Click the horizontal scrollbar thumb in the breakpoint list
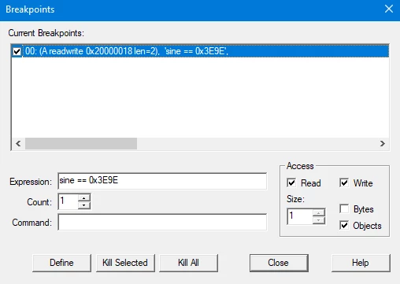 point(81,143)
